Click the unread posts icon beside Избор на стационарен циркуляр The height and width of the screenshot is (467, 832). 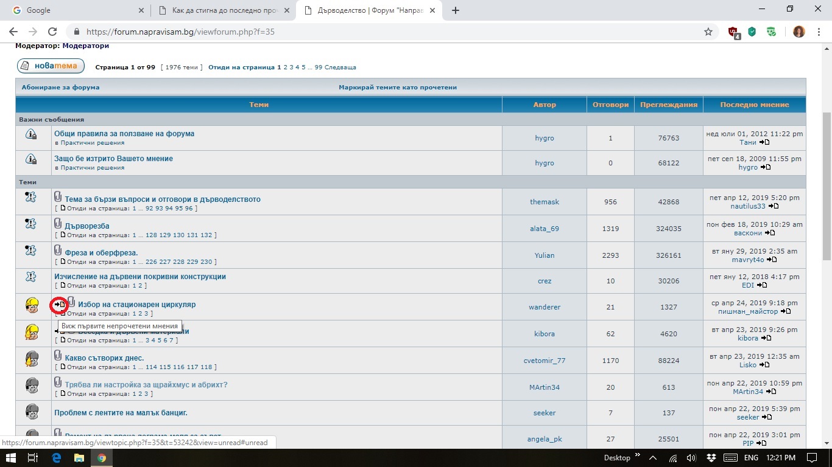[x=59, y=305]
